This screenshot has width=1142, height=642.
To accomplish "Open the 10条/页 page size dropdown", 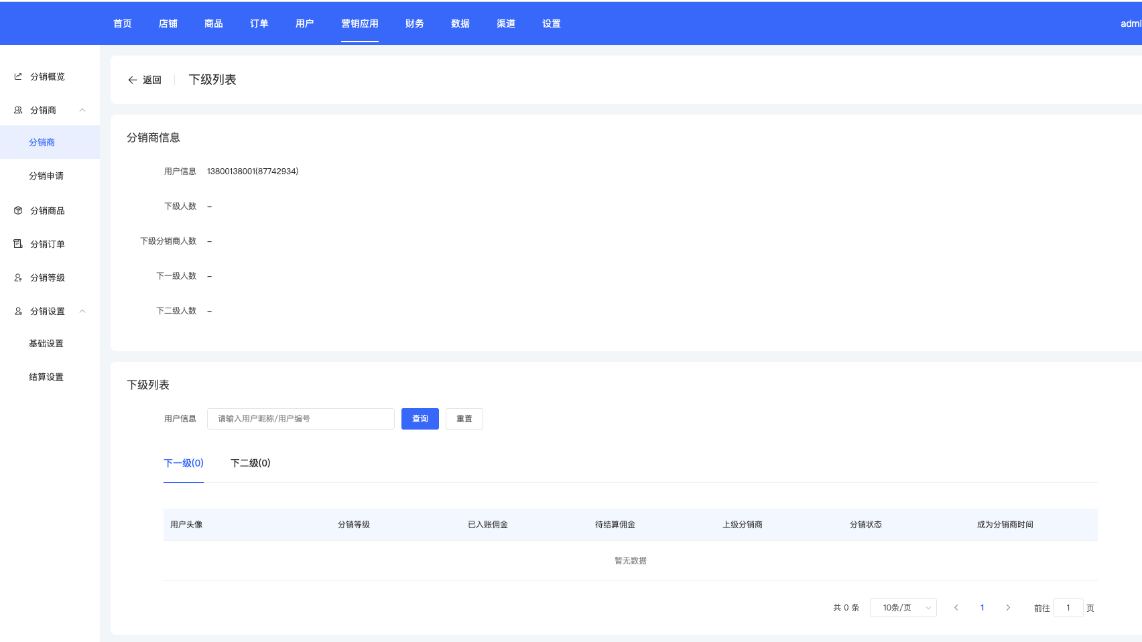I will pyautogui.click(x=903, y=608).
